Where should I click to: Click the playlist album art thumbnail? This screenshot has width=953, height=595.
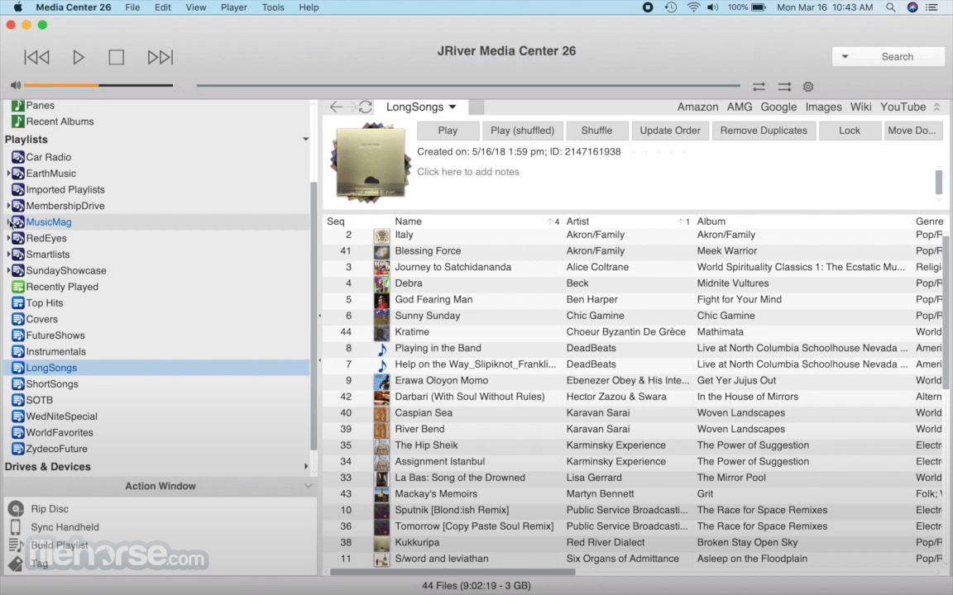pos(370,163)
